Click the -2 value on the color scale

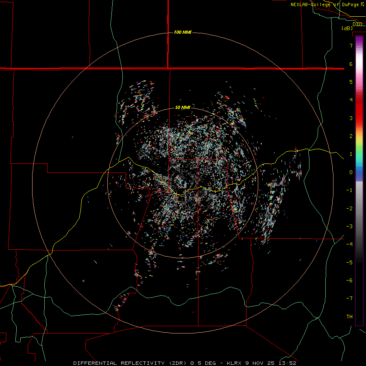click(x=349, y=209)
